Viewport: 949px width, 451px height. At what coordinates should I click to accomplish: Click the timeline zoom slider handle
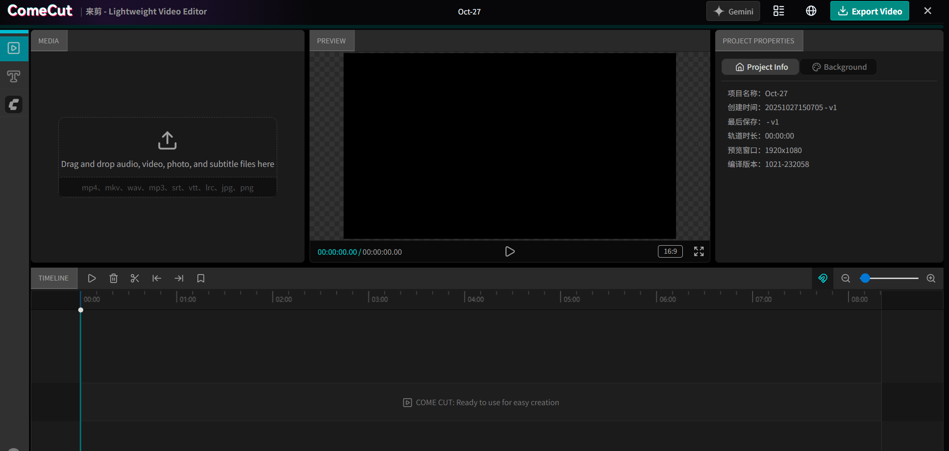[865, 279]
